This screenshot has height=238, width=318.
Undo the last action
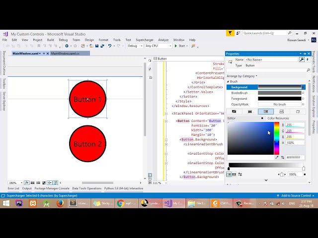[110, 46]
